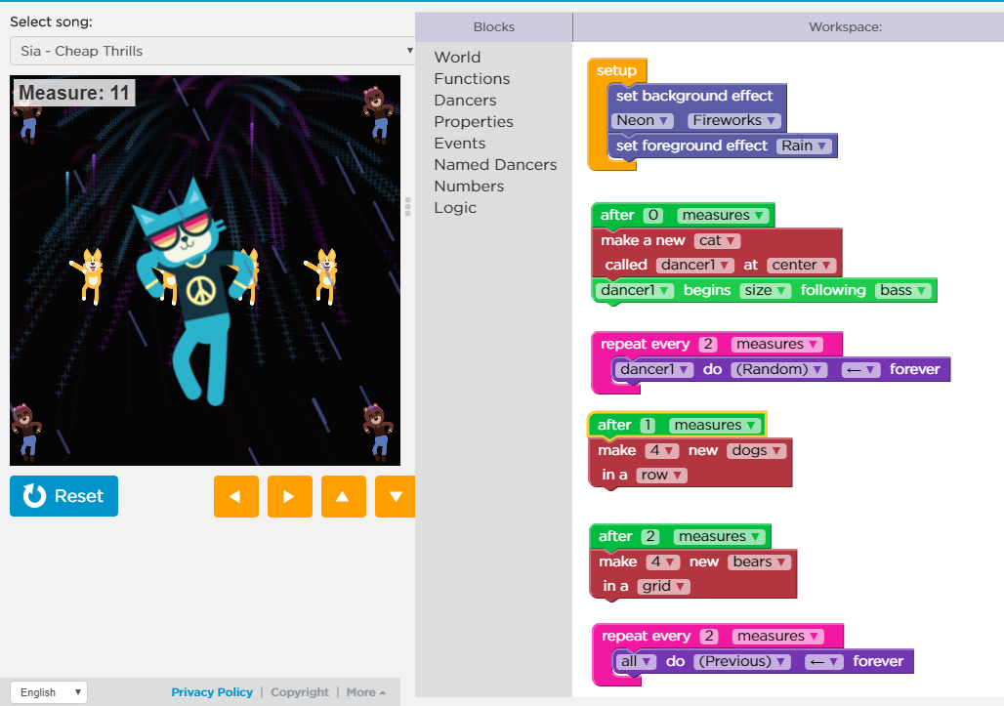Edit the 1 in after measures block
This screenshot has width=1004, height=706.
coord(648,425)
